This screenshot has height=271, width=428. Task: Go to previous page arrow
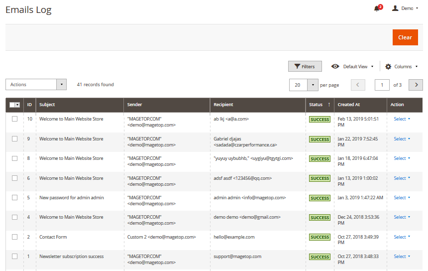(358, 85)
